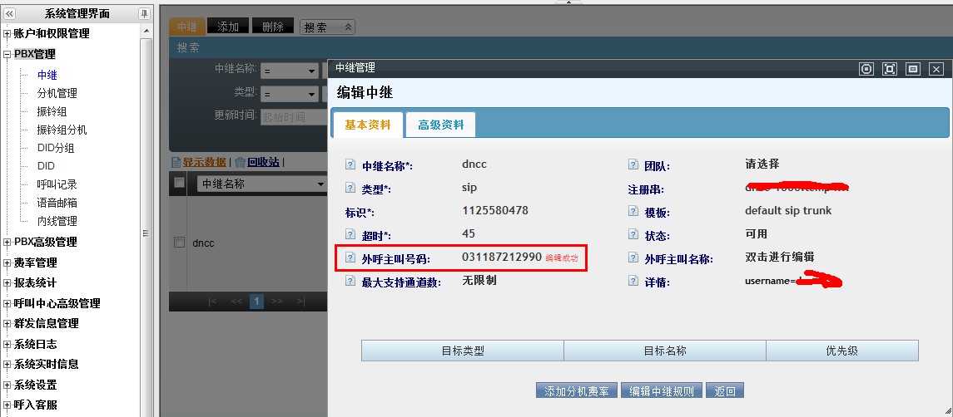Click the pin icon in sidebar header
The image size is (953, 417).
(144, 13)
